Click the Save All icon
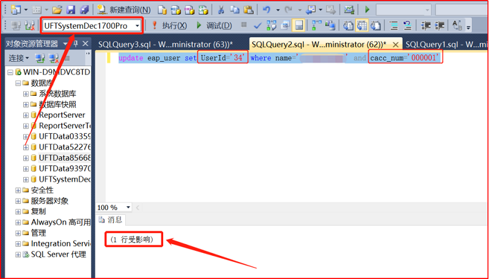This screenshot has width=489, height=279. [x=84, y=10]
